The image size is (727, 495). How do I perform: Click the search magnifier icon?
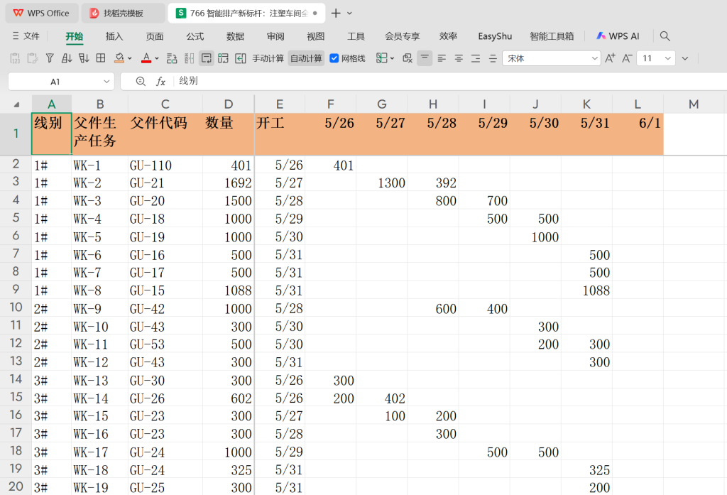(665, 36)
